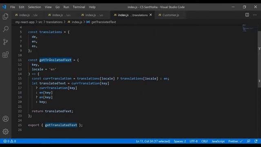The height and width of the screenshot is (147, 261).
Task: Click 'es,' on line 8
Action: click(x=35, y=46)
